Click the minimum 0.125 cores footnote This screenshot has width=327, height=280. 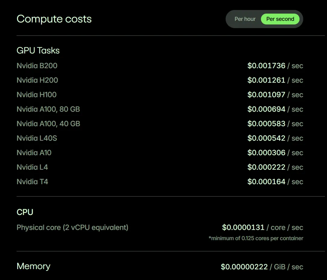coord(256,238)
